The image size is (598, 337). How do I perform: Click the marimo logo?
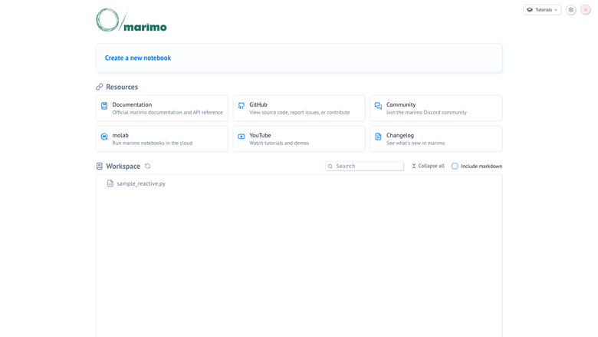(131, 20)
